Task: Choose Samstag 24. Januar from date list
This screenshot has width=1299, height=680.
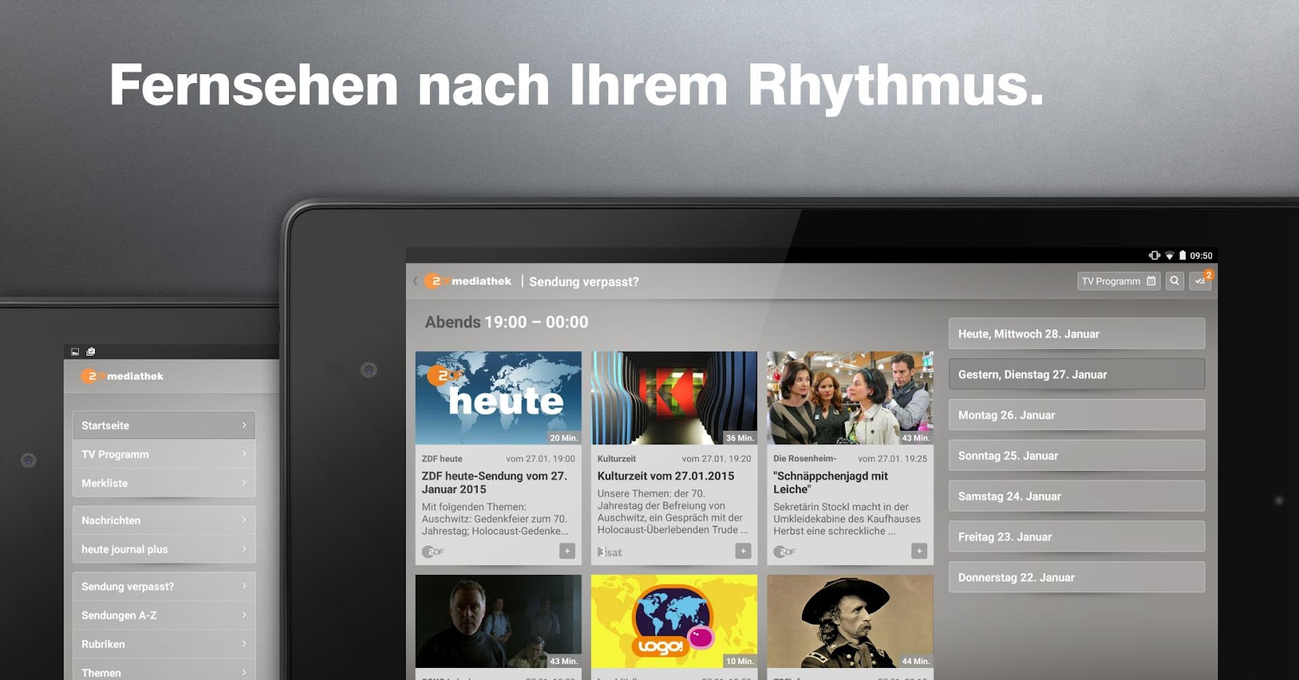Action: click(1076, 496)
